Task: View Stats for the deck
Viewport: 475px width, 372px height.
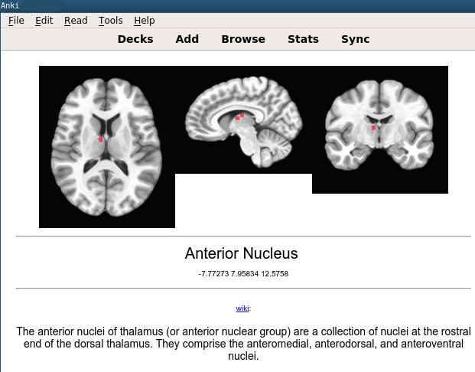Action: pos(303,39)
